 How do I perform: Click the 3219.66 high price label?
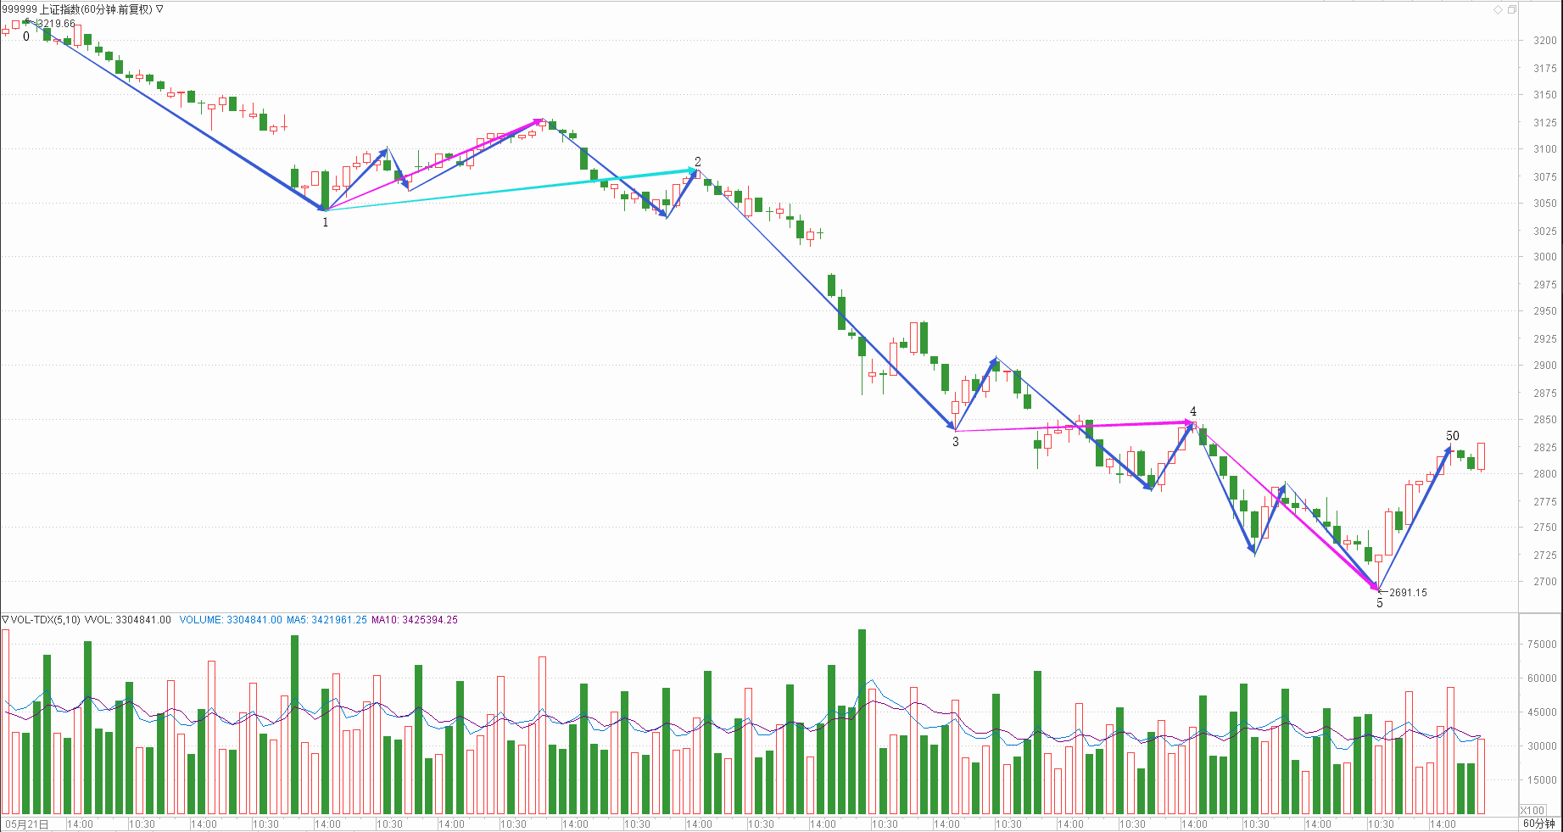[x=56, y=24]
